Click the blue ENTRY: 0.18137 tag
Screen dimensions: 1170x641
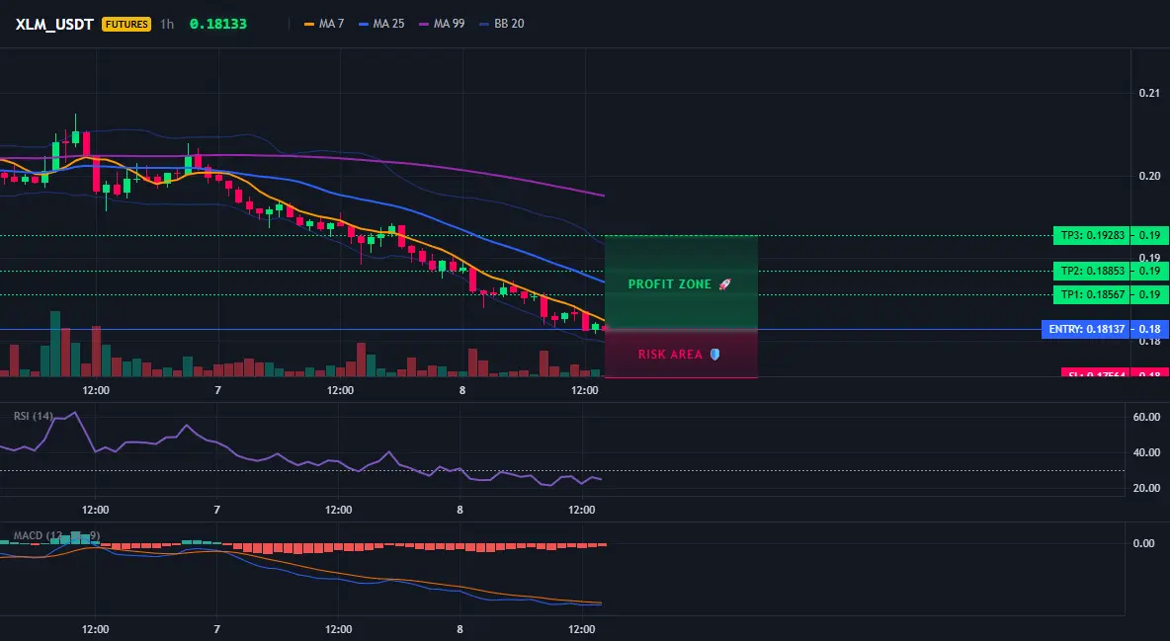(x=1086, y=329)
